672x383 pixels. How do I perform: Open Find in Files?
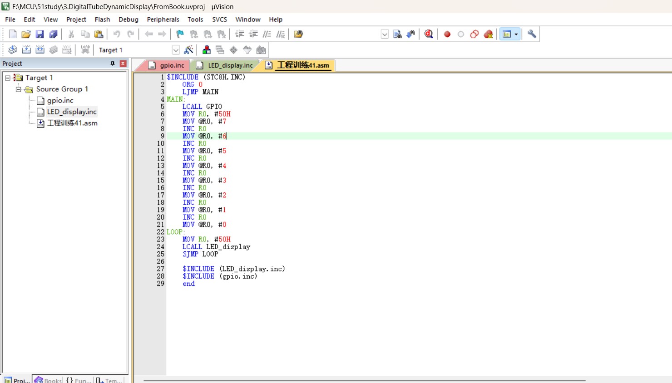pyautogui.click(x=298, y=34)
